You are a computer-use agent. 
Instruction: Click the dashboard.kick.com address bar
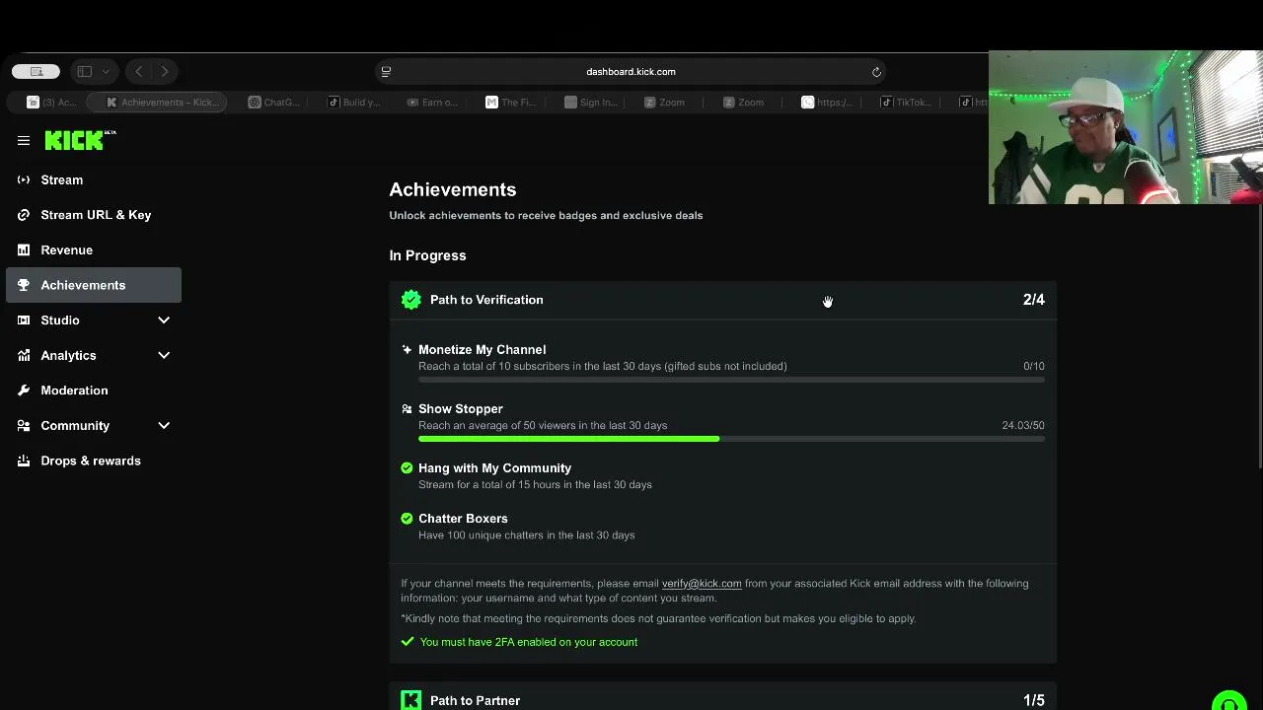pos(631,71)
